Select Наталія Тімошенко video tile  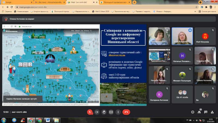tap(159, 75)
